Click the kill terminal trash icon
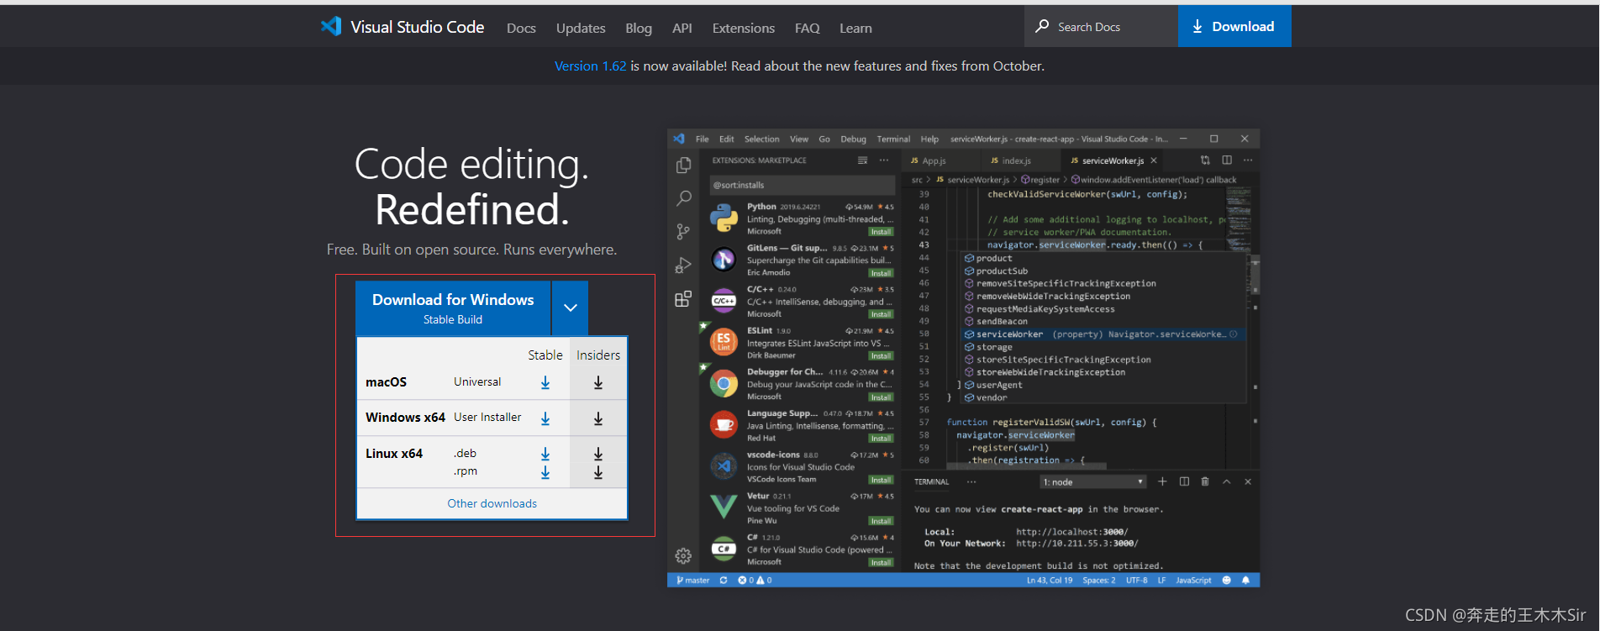 point(1205,481)
